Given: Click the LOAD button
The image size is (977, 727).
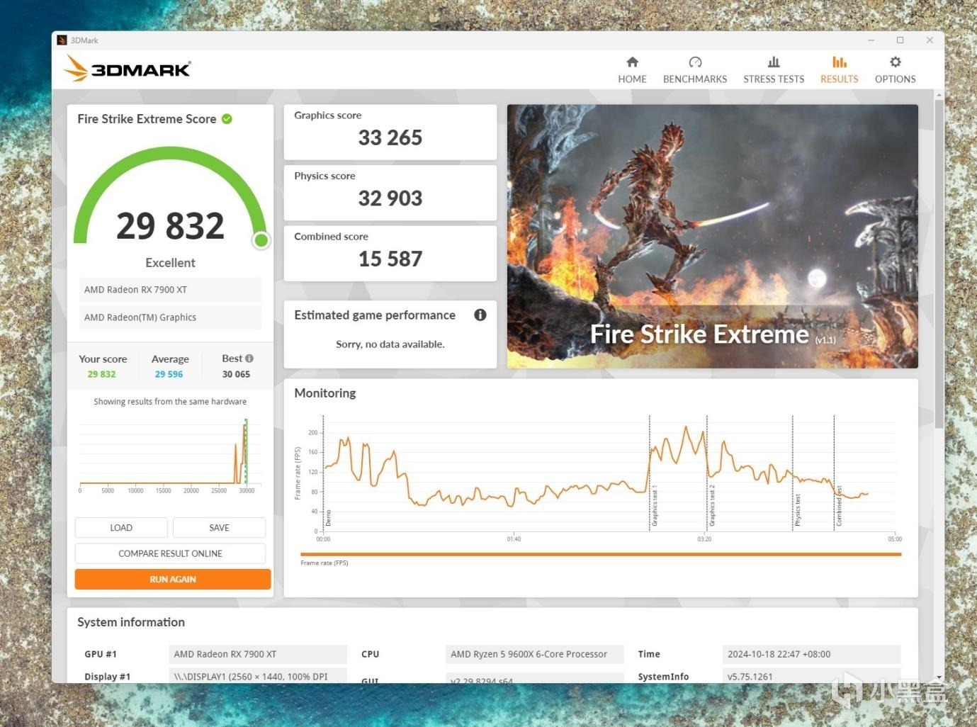Looking at the screenshot, I should [121, 528].
